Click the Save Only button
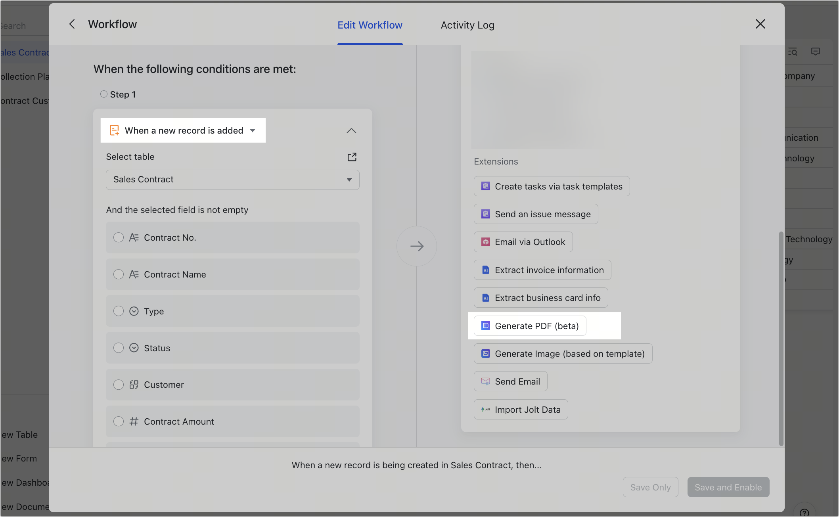The width and height of the screenshot is (839, 517). click(x=650, y=487)
